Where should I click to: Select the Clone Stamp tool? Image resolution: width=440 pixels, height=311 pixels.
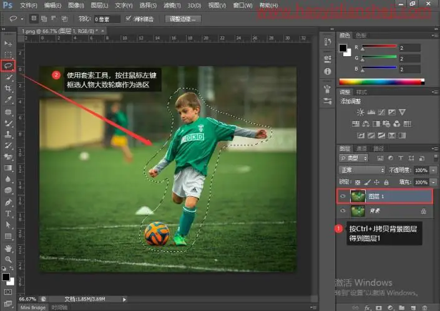[8, 134]
